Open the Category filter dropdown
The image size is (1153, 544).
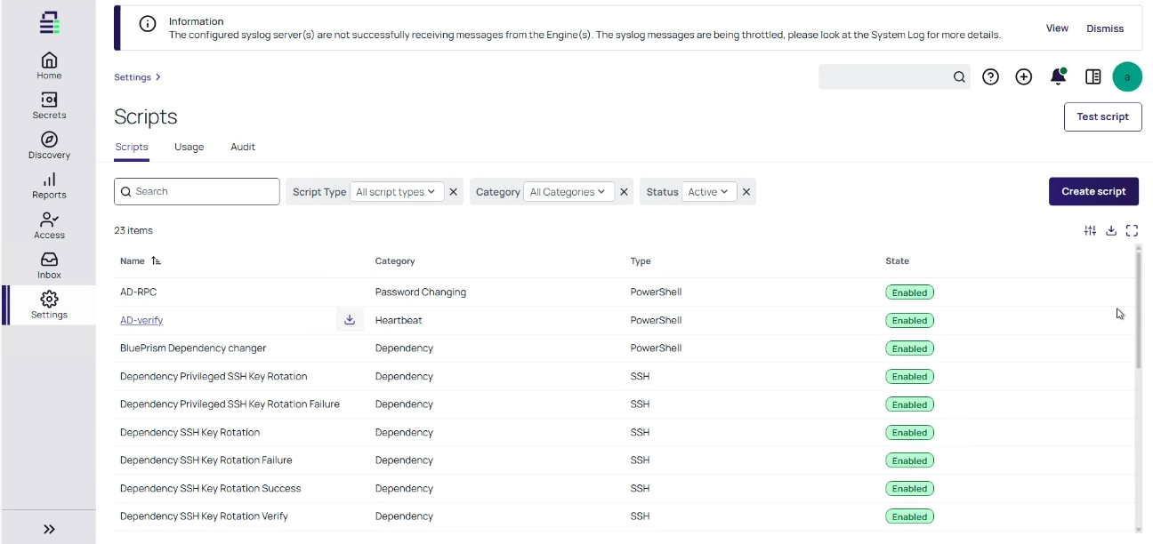pyautogui.click(x=568, y=192)
